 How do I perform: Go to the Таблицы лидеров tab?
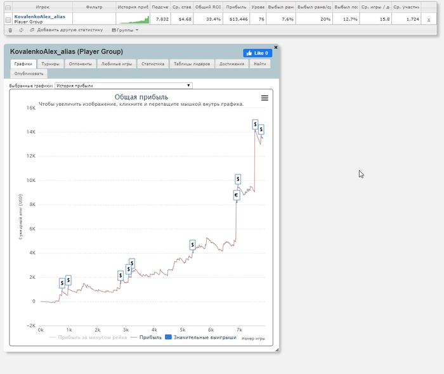point(192,64)
